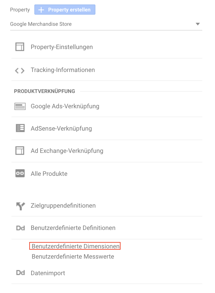Click the Dd icon beside Benutzerdefinierte Definitionen
The width and height of the screenshot is (215, 293).
21,228
